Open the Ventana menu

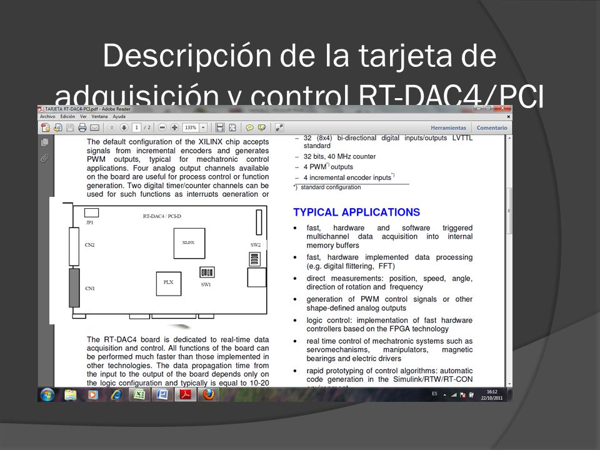99,116
